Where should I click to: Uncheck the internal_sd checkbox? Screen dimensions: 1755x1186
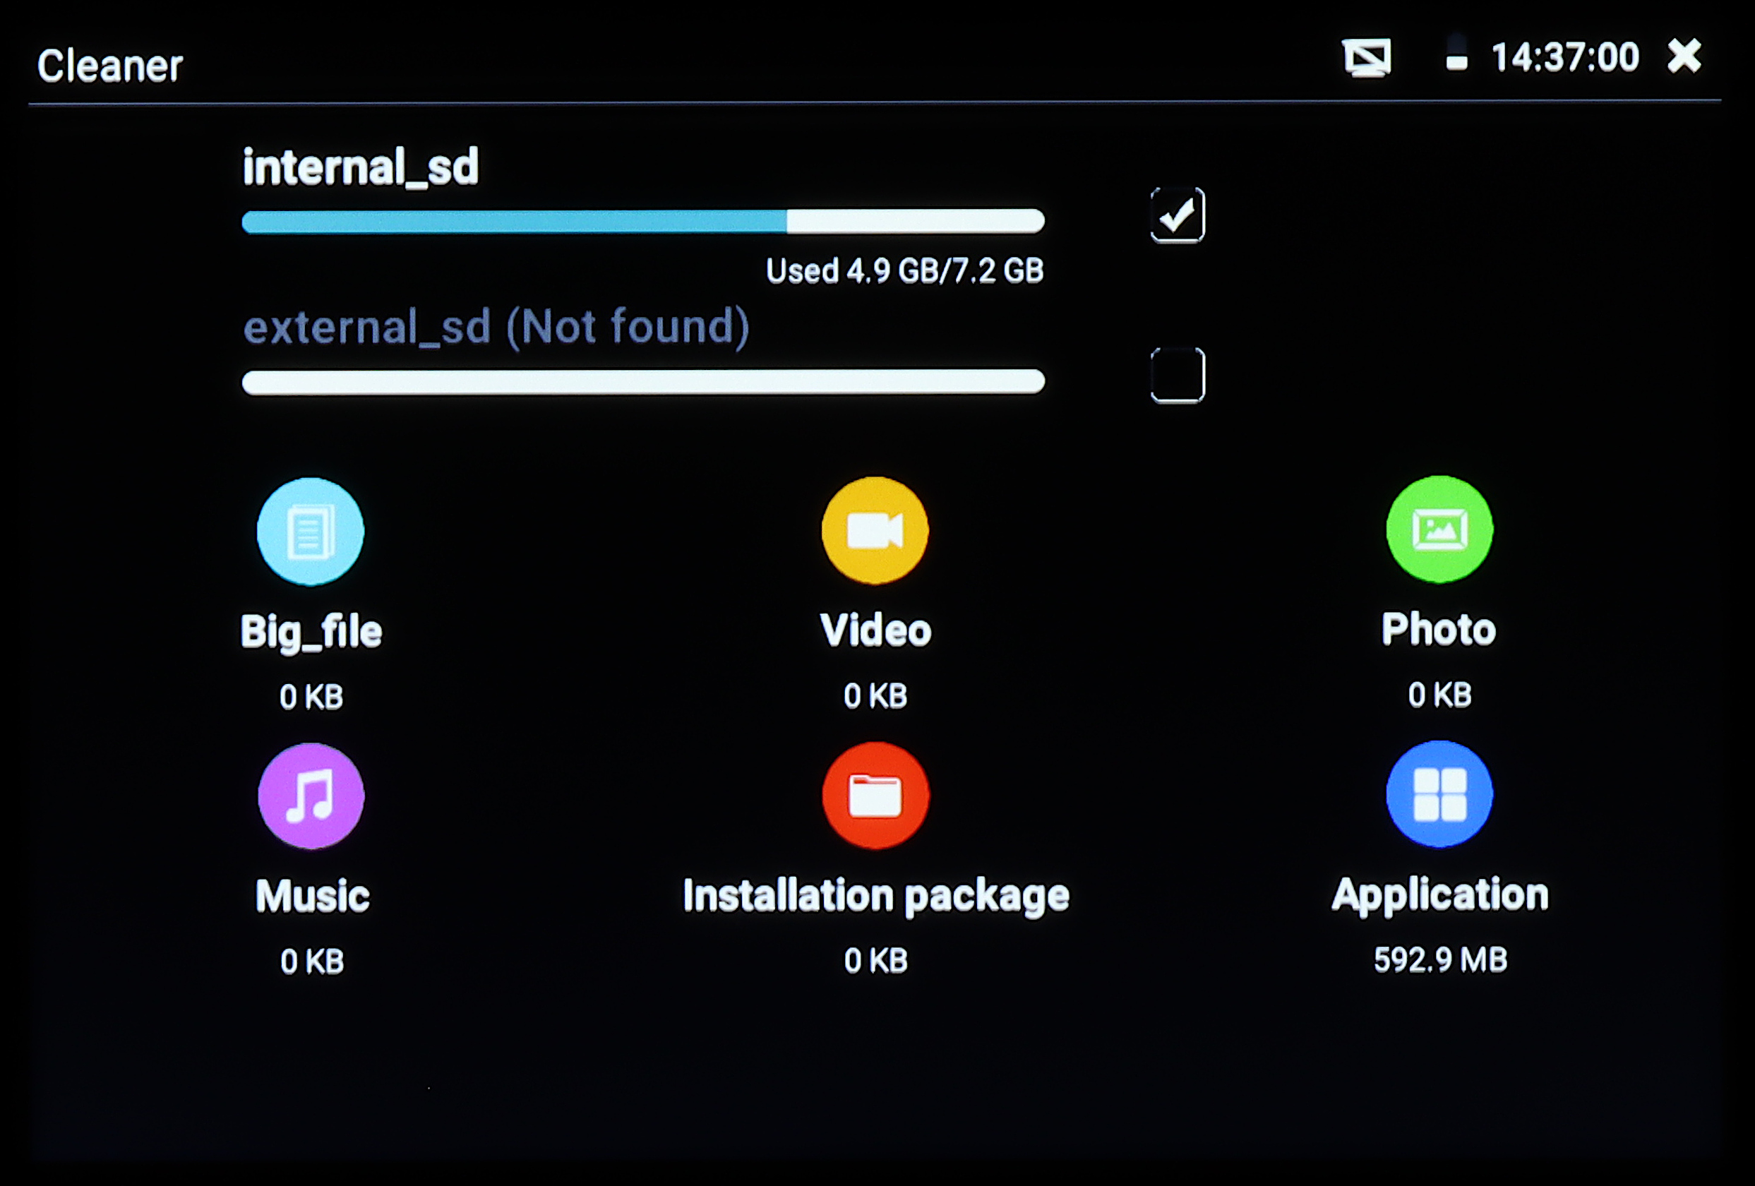[x=1178, y=215]
